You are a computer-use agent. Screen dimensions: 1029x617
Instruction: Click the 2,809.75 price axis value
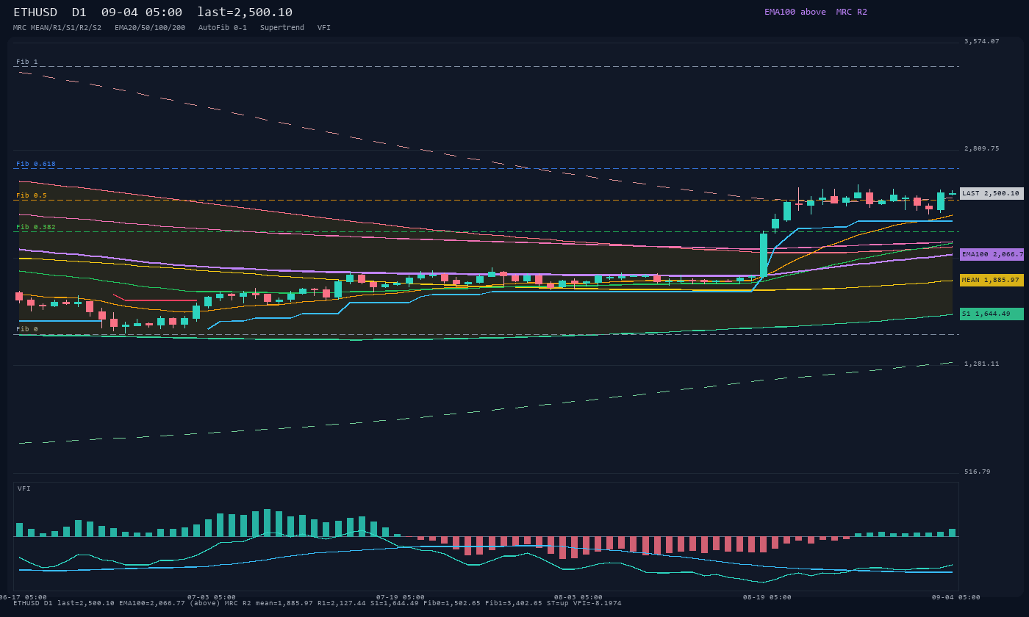[982, 148]
